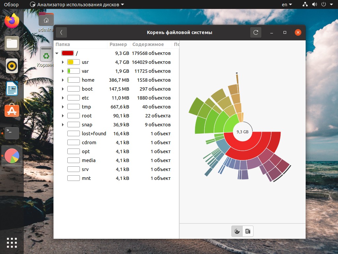The width and height of the screenshot is (338, 254).
Task: Open the admira home folder on the desktop
Action: click(46, 22)
